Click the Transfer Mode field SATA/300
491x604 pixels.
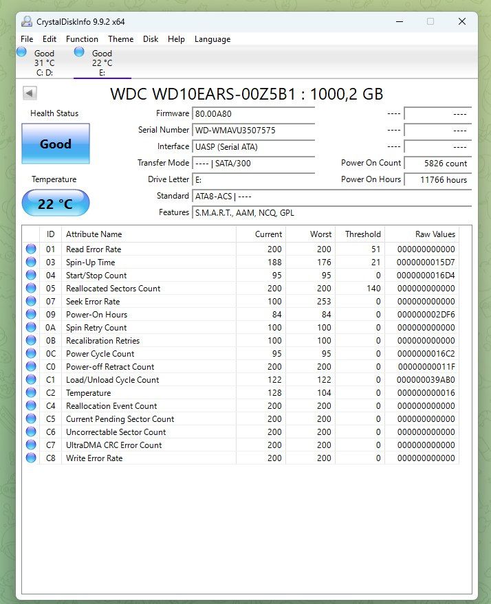[x=253, y=164]
